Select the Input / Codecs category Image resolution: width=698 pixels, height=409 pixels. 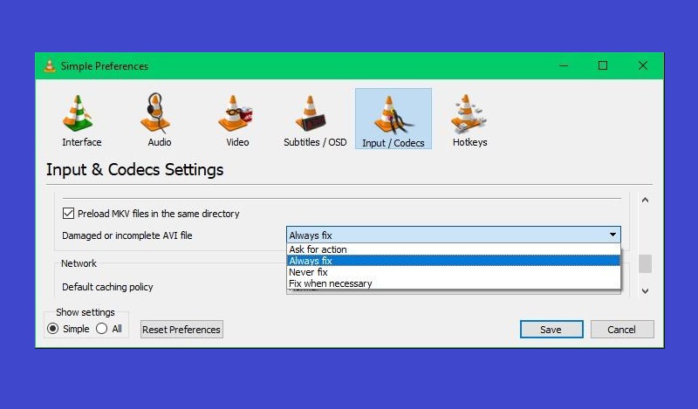(x=393, y=119)
